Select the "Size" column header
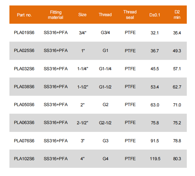Image resolution: width=195 pixels, height=176 pixels. point(82,15)
